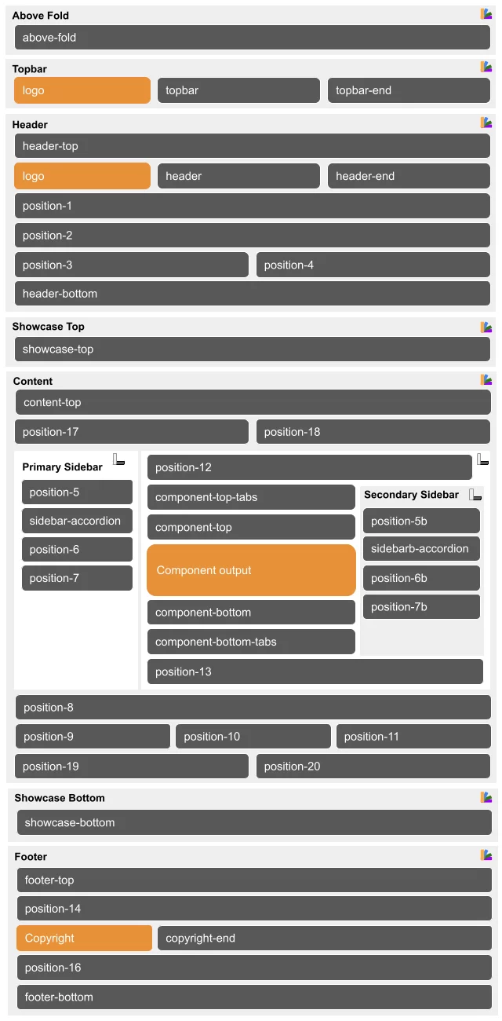Open the Footer section color swatch icon
502x1021 pixels.
pyautogui.click(x=486, y=855)
